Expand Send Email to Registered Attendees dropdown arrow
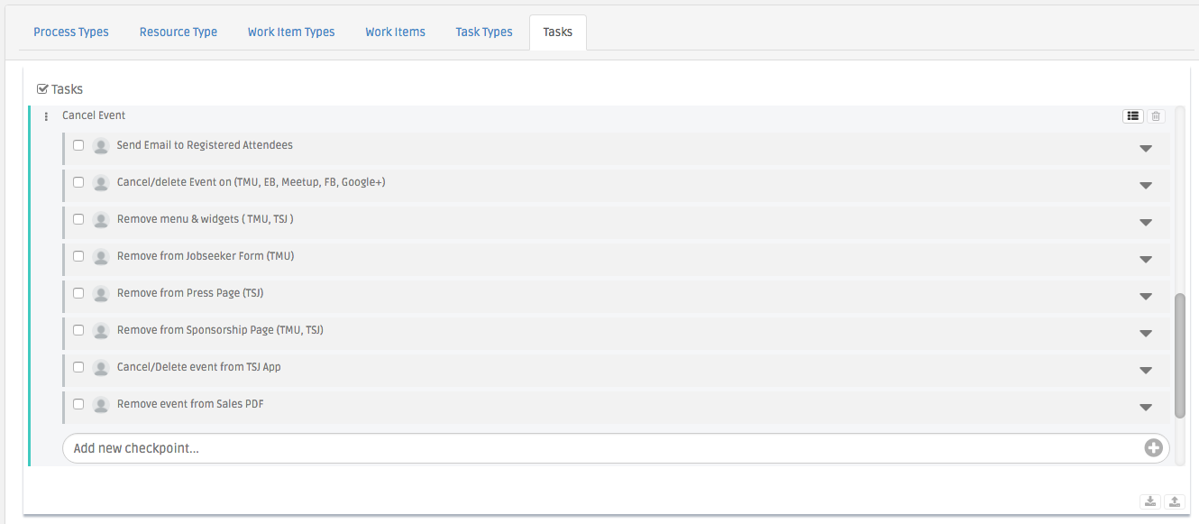 pos(1146,149)
